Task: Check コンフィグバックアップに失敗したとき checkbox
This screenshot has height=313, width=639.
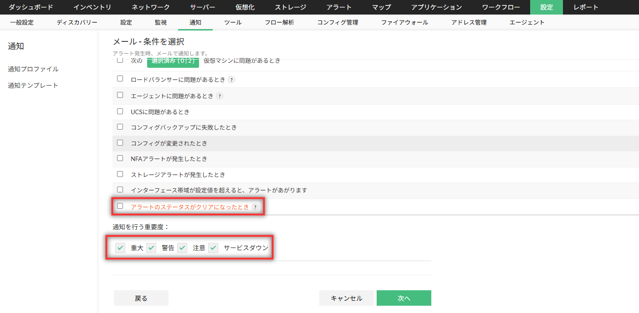Action: coord(120,126)
